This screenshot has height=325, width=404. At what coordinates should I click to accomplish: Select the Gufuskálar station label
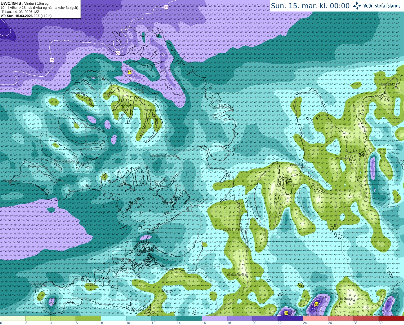click(x=37, y=284)
